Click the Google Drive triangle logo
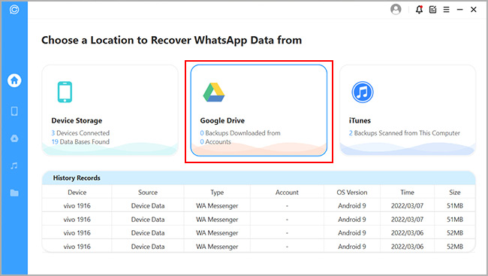The width and height of the screenshot is (488, 276). [x=214, y=93]
